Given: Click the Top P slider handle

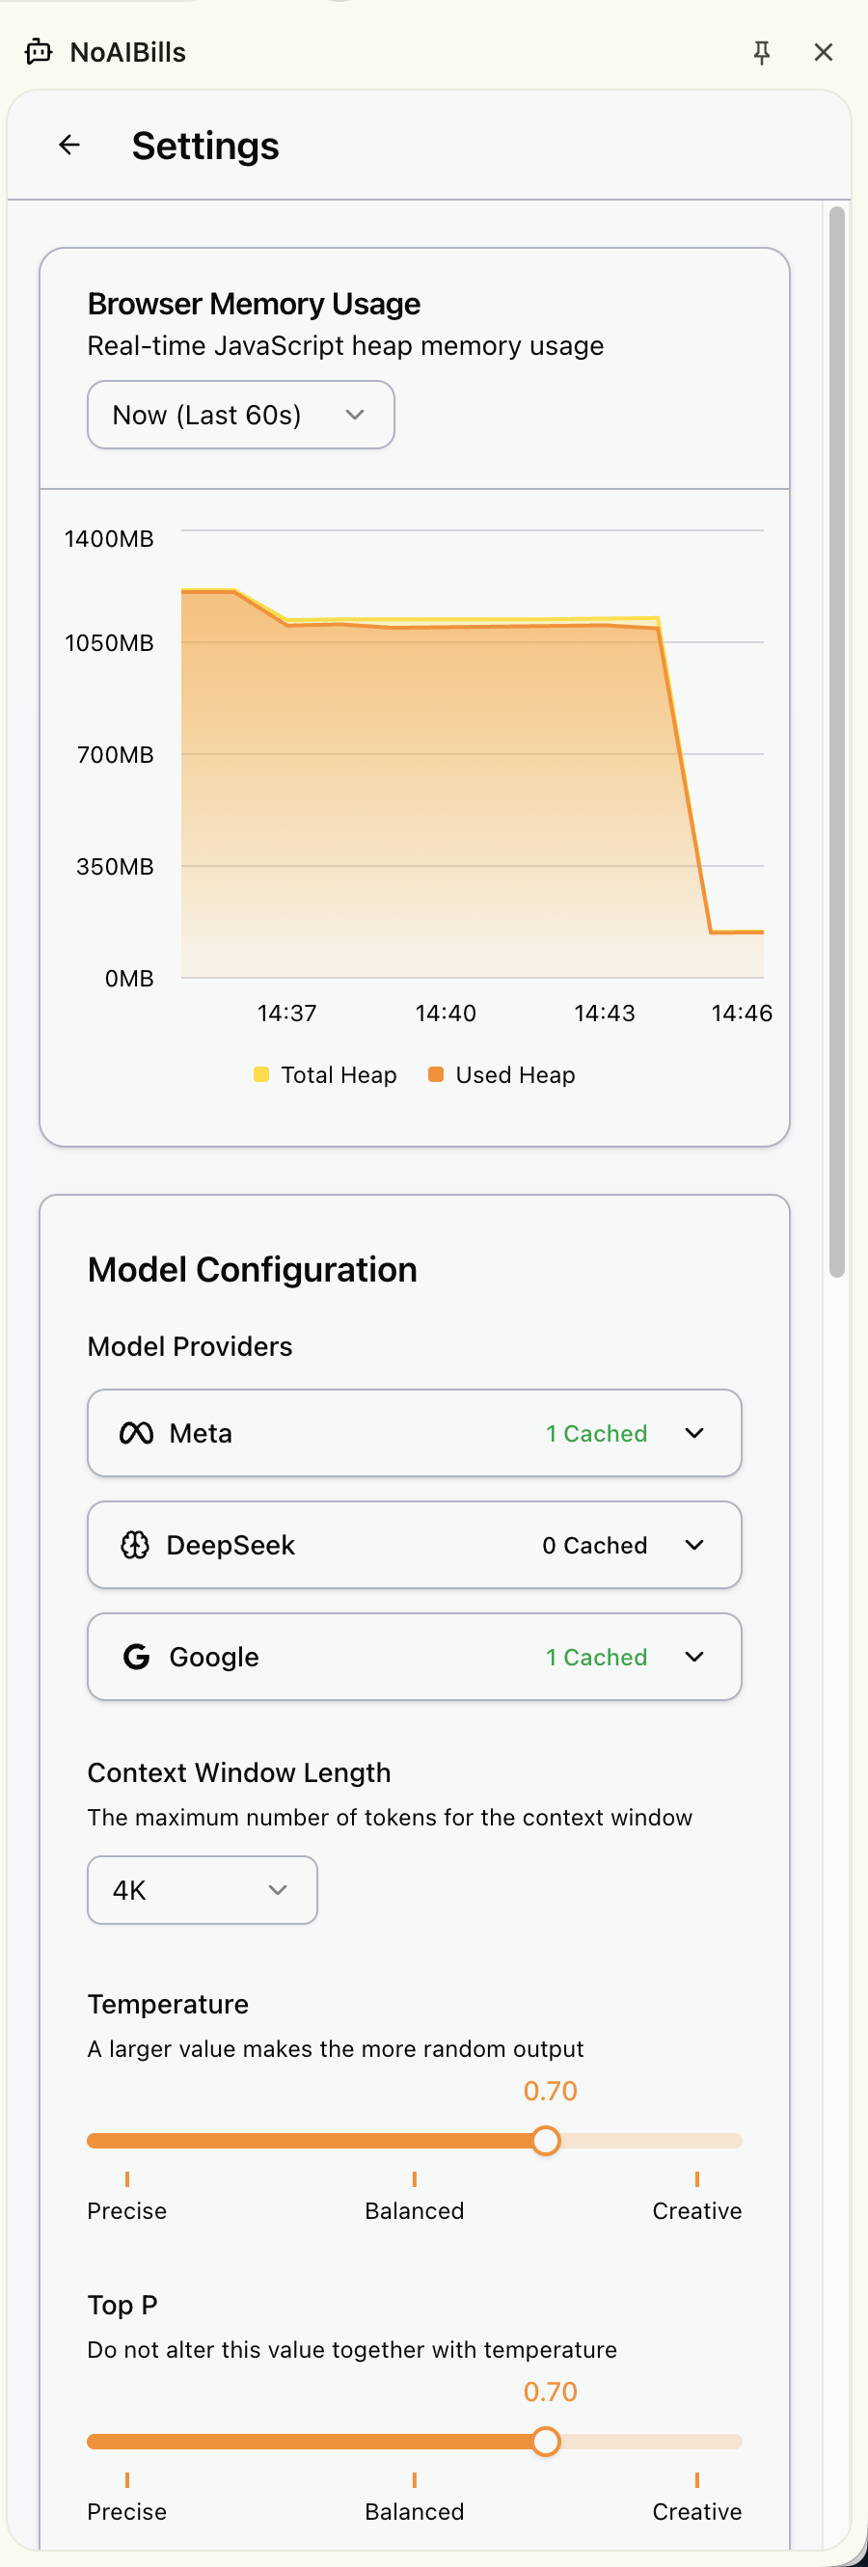Looking at the screenshot, I should click(545, 2442).
